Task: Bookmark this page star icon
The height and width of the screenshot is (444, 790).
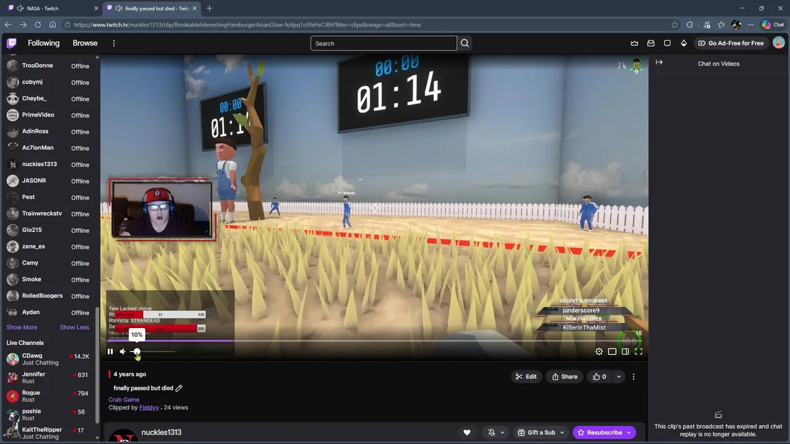Action: (675, 25)
